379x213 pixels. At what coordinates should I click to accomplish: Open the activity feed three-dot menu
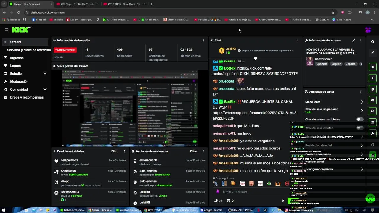pyautogui.click(x=124, y=151)
